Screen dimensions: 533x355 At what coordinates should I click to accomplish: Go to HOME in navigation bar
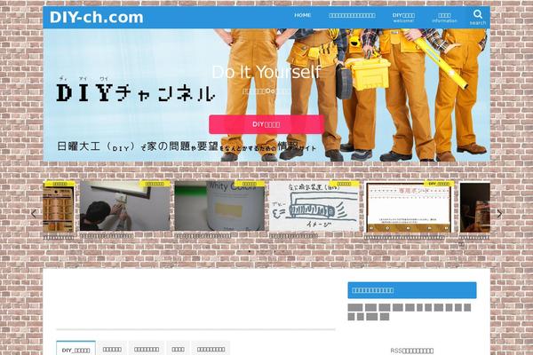[x=303, y=15]
